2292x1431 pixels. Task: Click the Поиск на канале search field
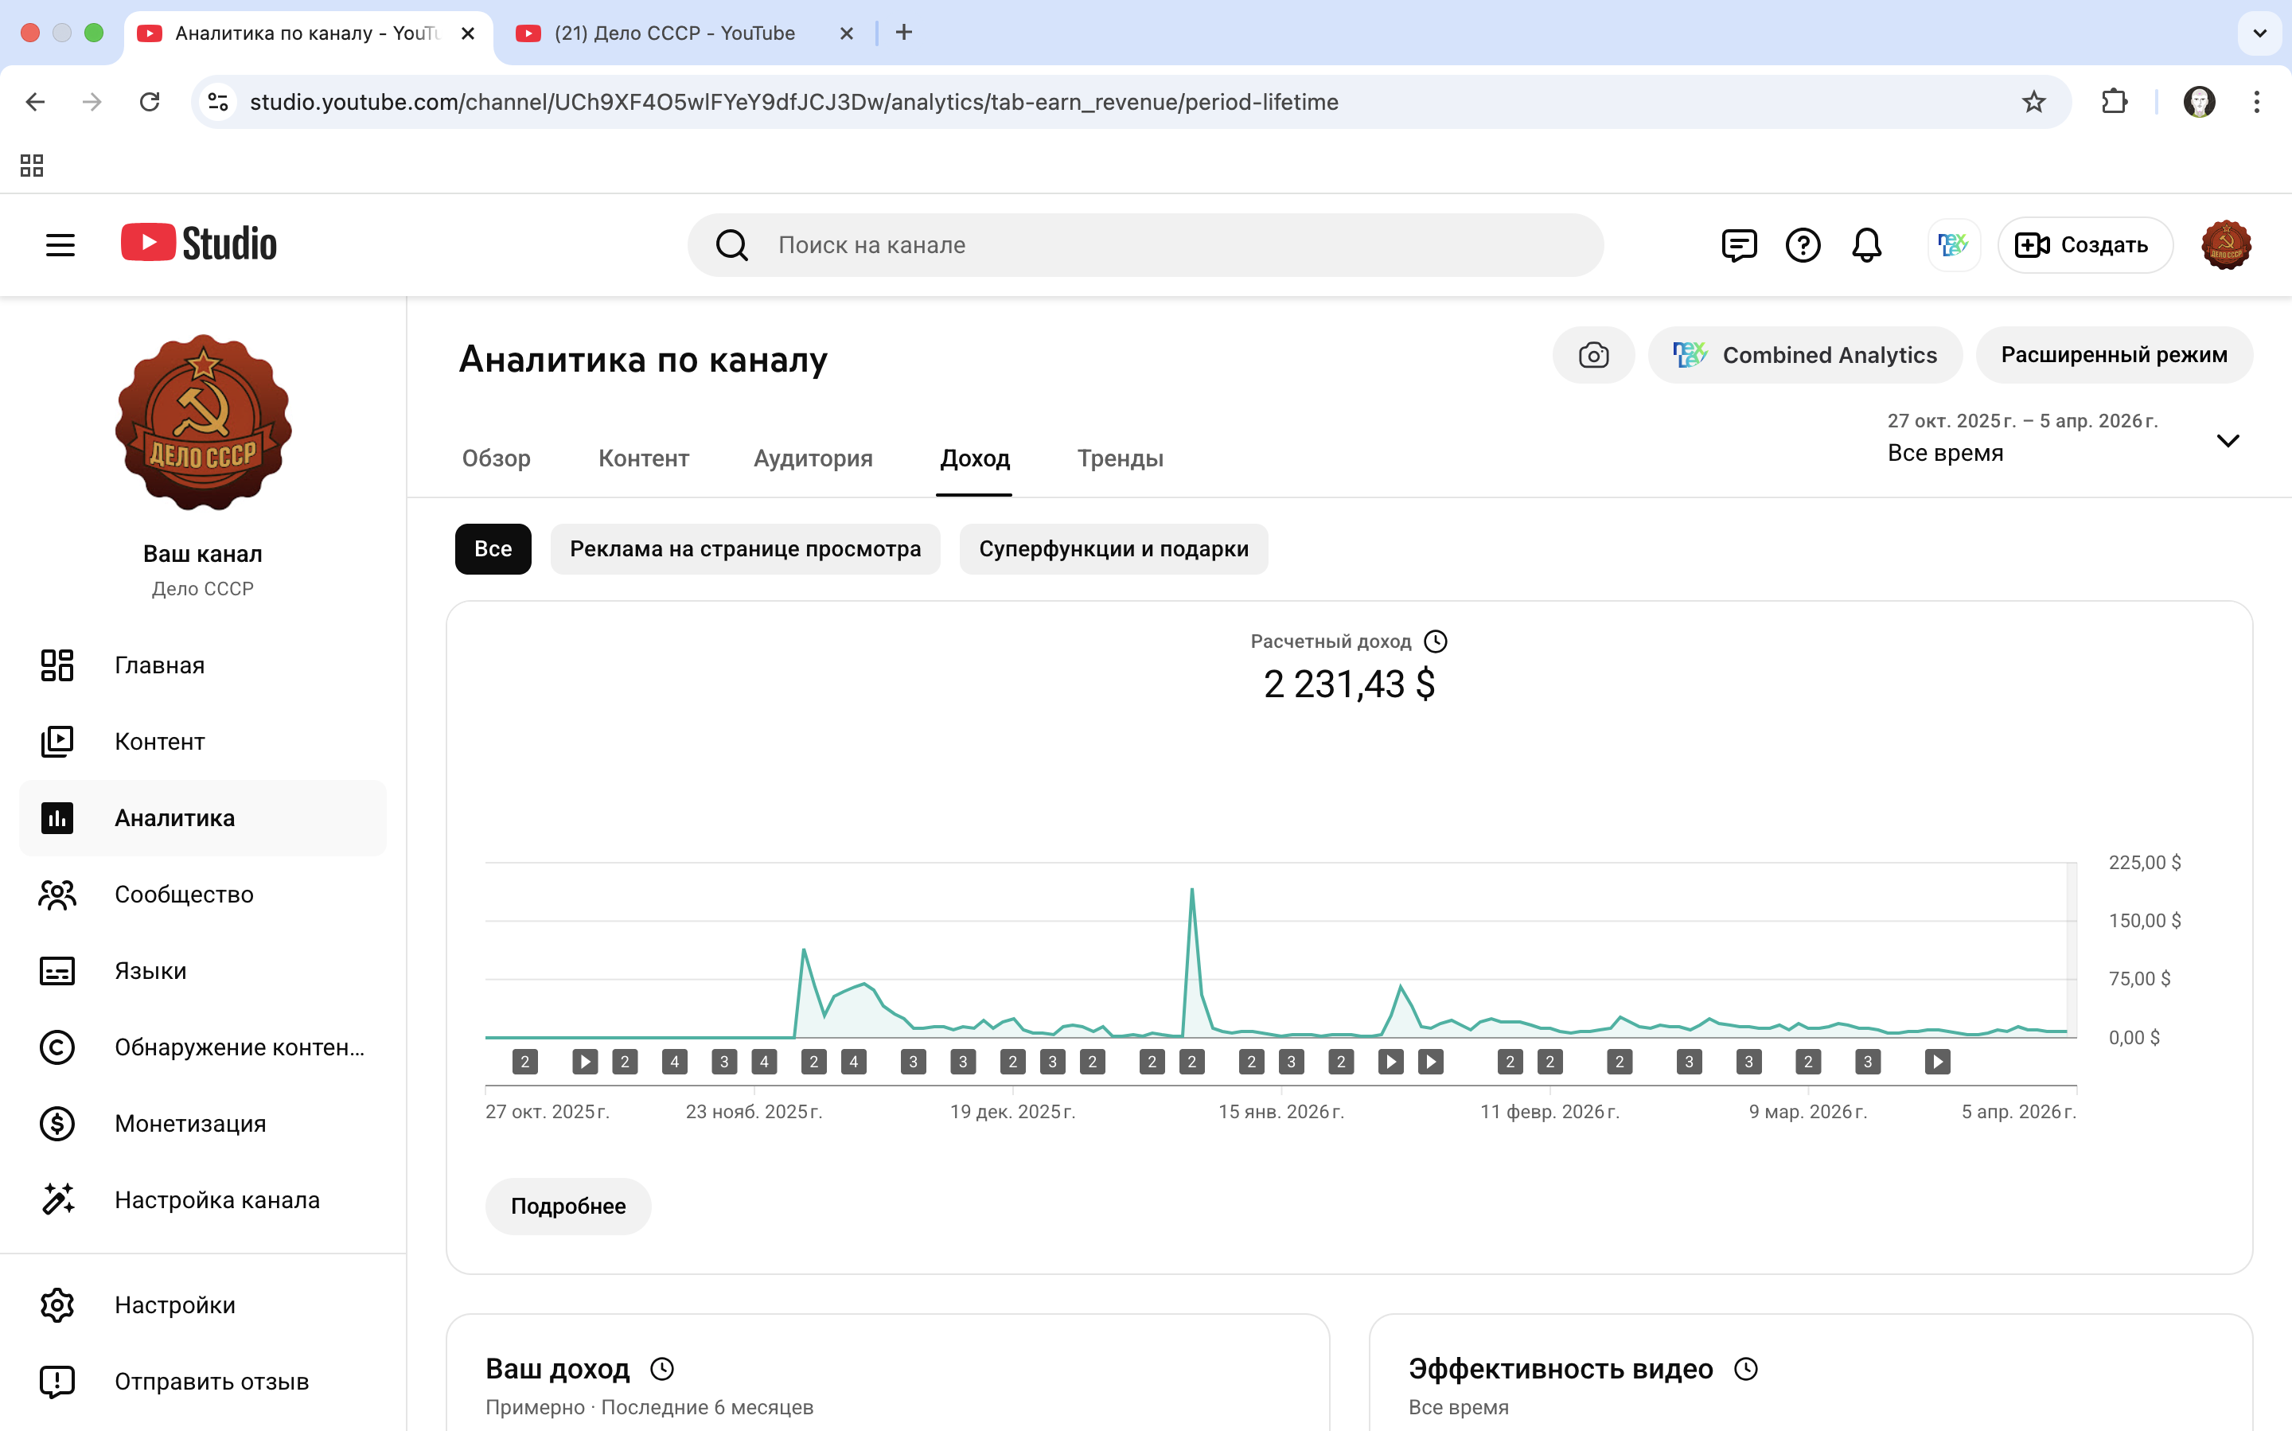tap(1145, 245)
